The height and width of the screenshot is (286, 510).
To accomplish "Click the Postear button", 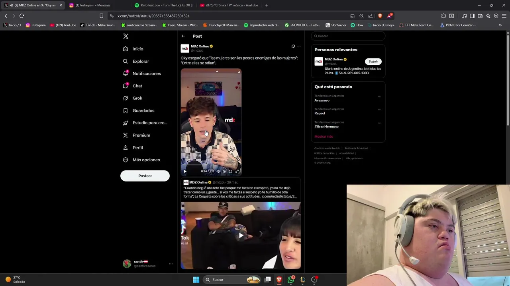I will [145, 176].
